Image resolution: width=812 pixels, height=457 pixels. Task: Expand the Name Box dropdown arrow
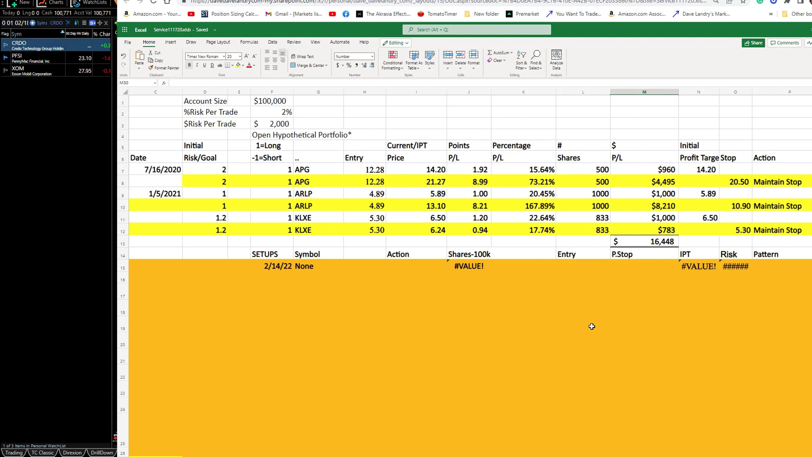155,83
